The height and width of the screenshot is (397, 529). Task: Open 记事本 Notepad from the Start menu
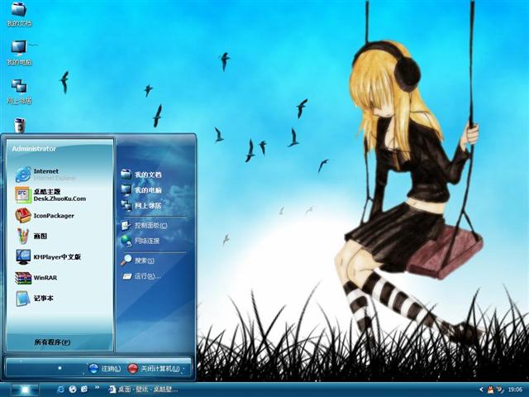click(x=41, y=299)
